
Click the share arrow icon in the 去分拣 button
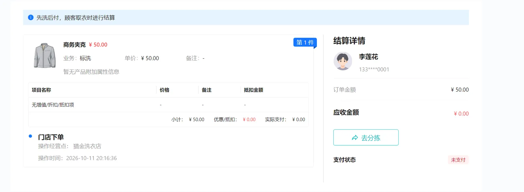point(355,138)
